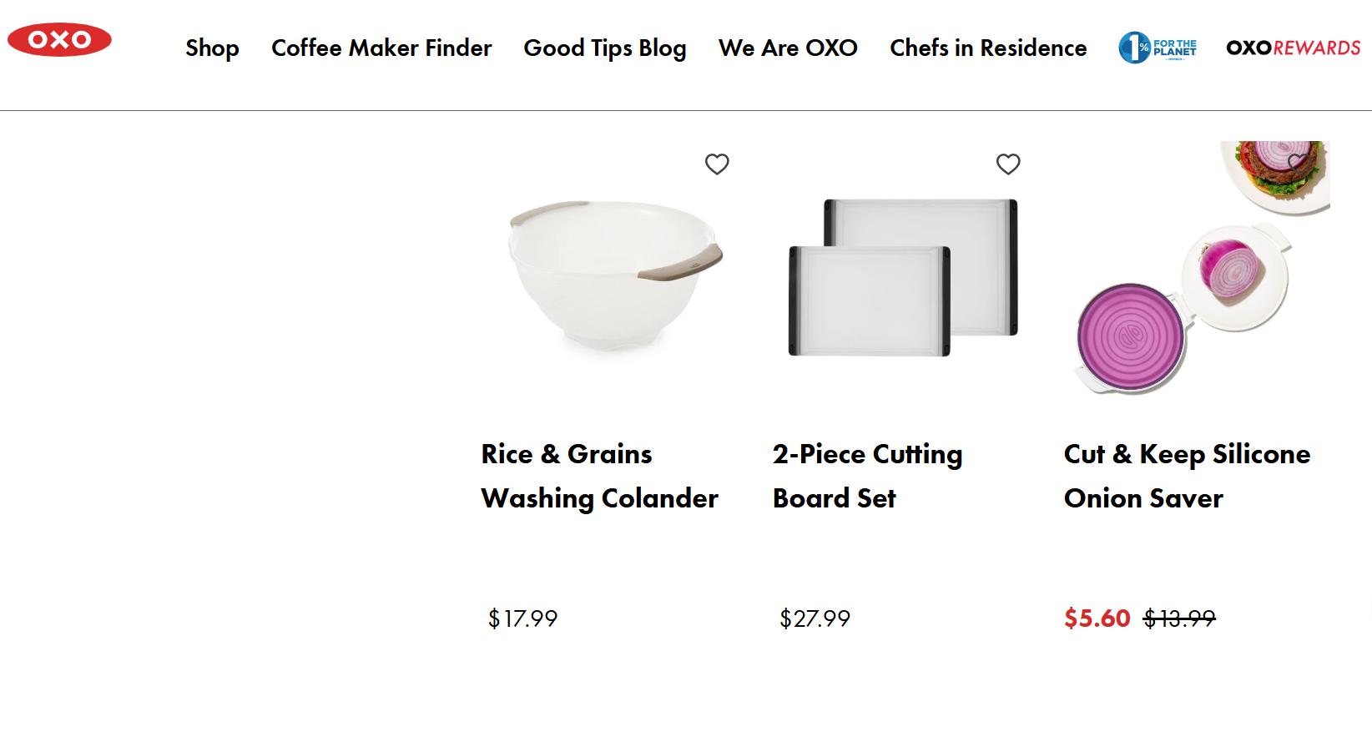Add Rice & Grains Washing Colander to wishlist
1372x732 pixels.
pos(718,164)
